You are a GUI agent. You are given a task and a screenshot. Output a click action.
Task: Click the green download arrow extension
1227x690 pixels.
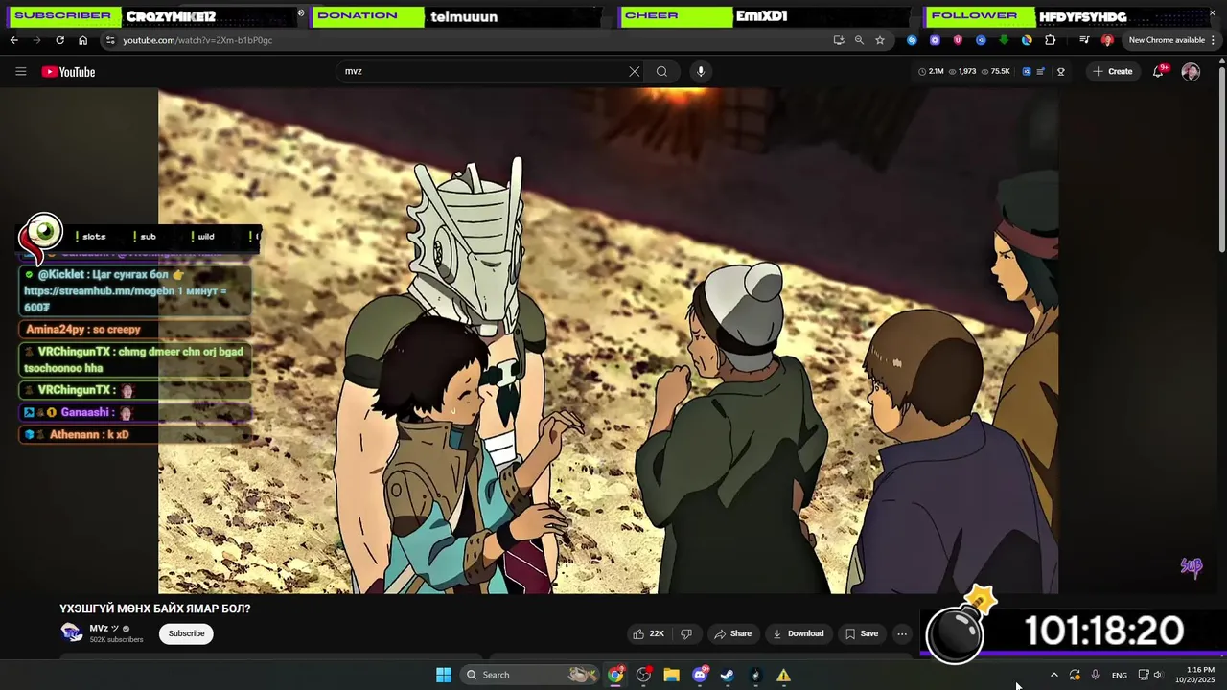click(1004, 40)
